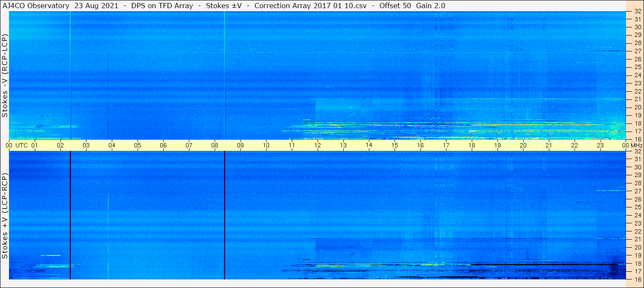
Task: Click the 32 MHz tick on Stokes +V scale
Action: [637, 151]
